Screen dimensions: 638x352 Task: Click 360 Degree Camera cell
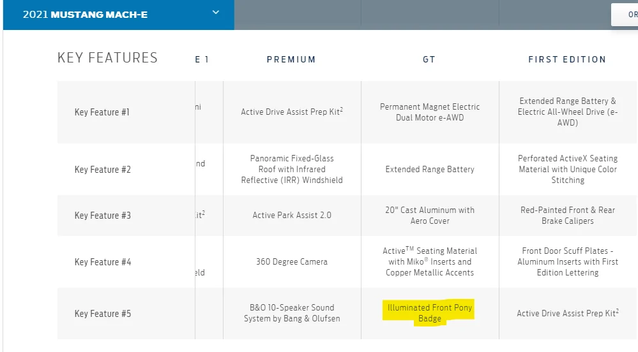pos(292,261)
